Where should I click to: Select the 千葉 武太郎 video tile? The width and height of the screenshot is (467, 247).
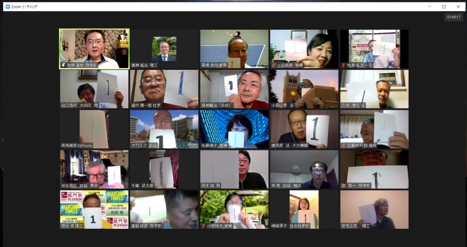click(x=164, y=169)
